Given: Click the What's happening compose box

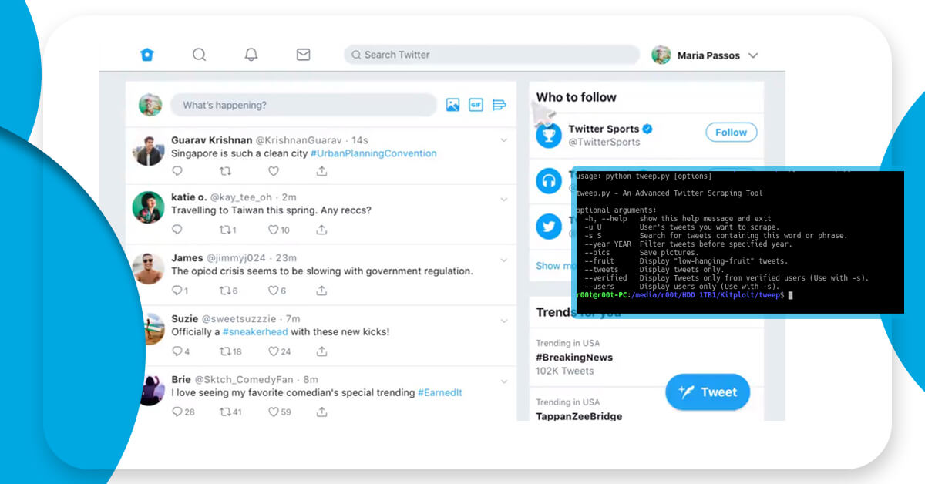Looking at the screenshot, I should point(304,105).
